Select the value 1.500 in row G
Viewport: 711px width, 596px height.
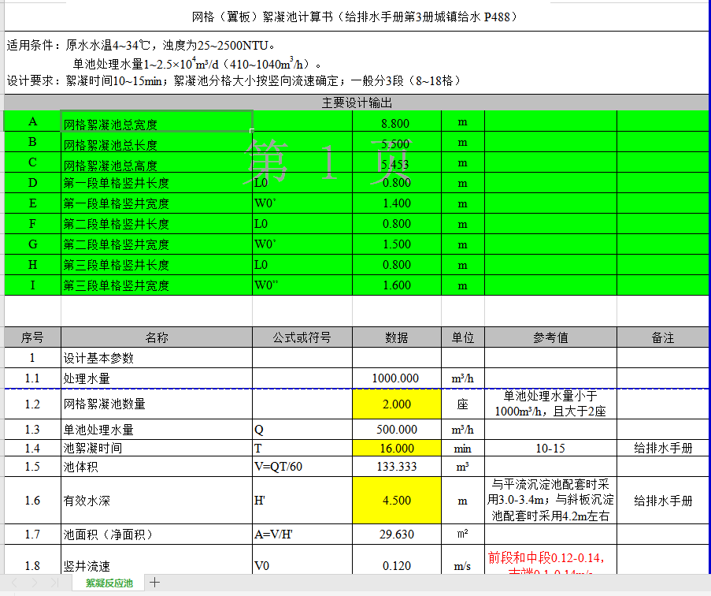396,244
